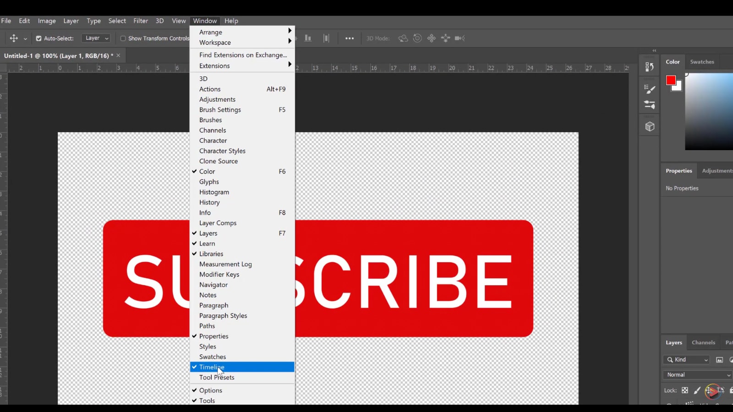Switch to the Swatches tab
The height and width of the screenshot is (412, 733).
coord(702,62)
